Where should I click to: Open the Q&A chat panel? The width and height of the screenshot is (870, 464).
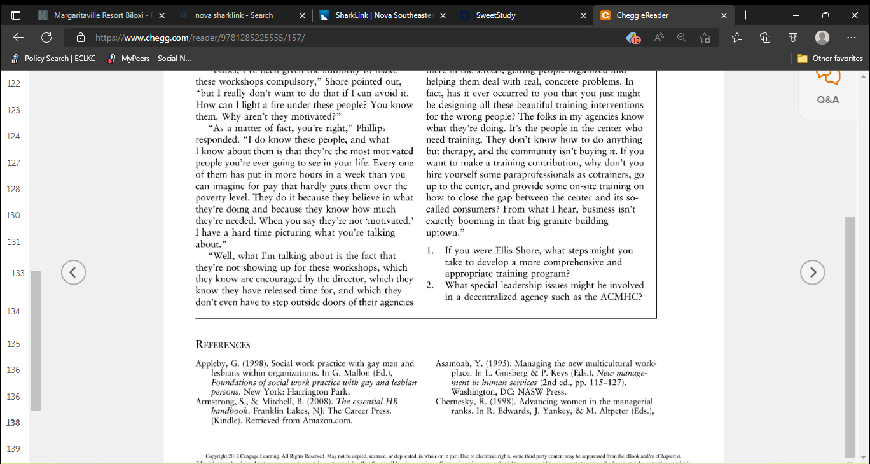coord(828,87)
